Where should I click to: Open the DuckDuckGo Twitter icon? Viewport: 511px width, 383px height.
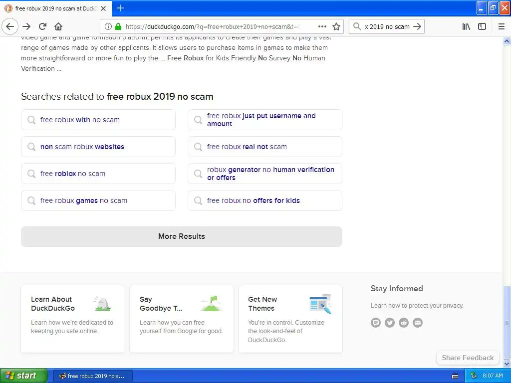[x=390, y=323]
